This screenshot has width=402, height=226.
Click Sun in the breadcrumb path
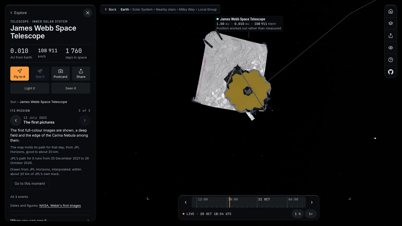pos(13,102)
